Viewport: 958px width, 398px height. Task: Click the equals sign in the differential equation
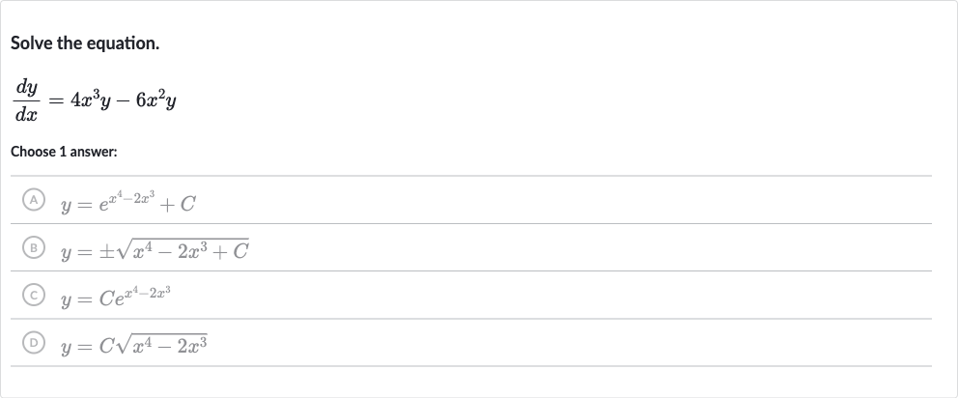56,101
